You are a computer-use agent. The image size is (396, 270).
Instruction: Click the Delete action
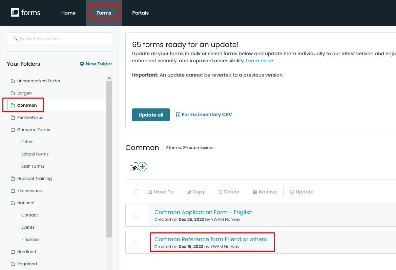[229, 192]
